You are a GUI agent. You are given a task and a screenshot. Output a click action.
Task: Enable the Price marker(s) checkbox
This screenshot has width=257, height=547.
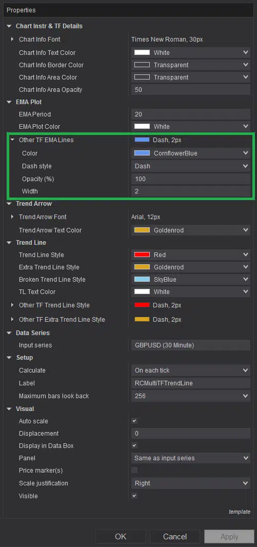(134, 470)
